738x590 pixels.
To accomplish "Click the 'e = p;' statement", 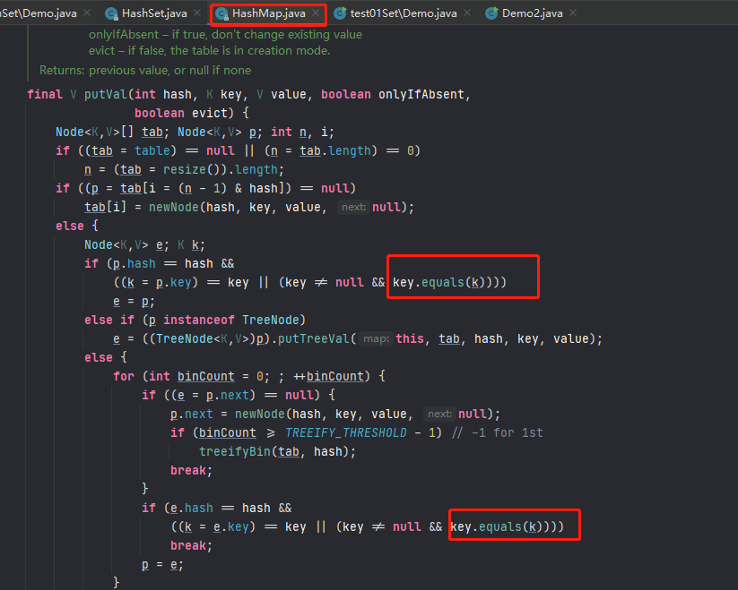I will tap(134, 301).
